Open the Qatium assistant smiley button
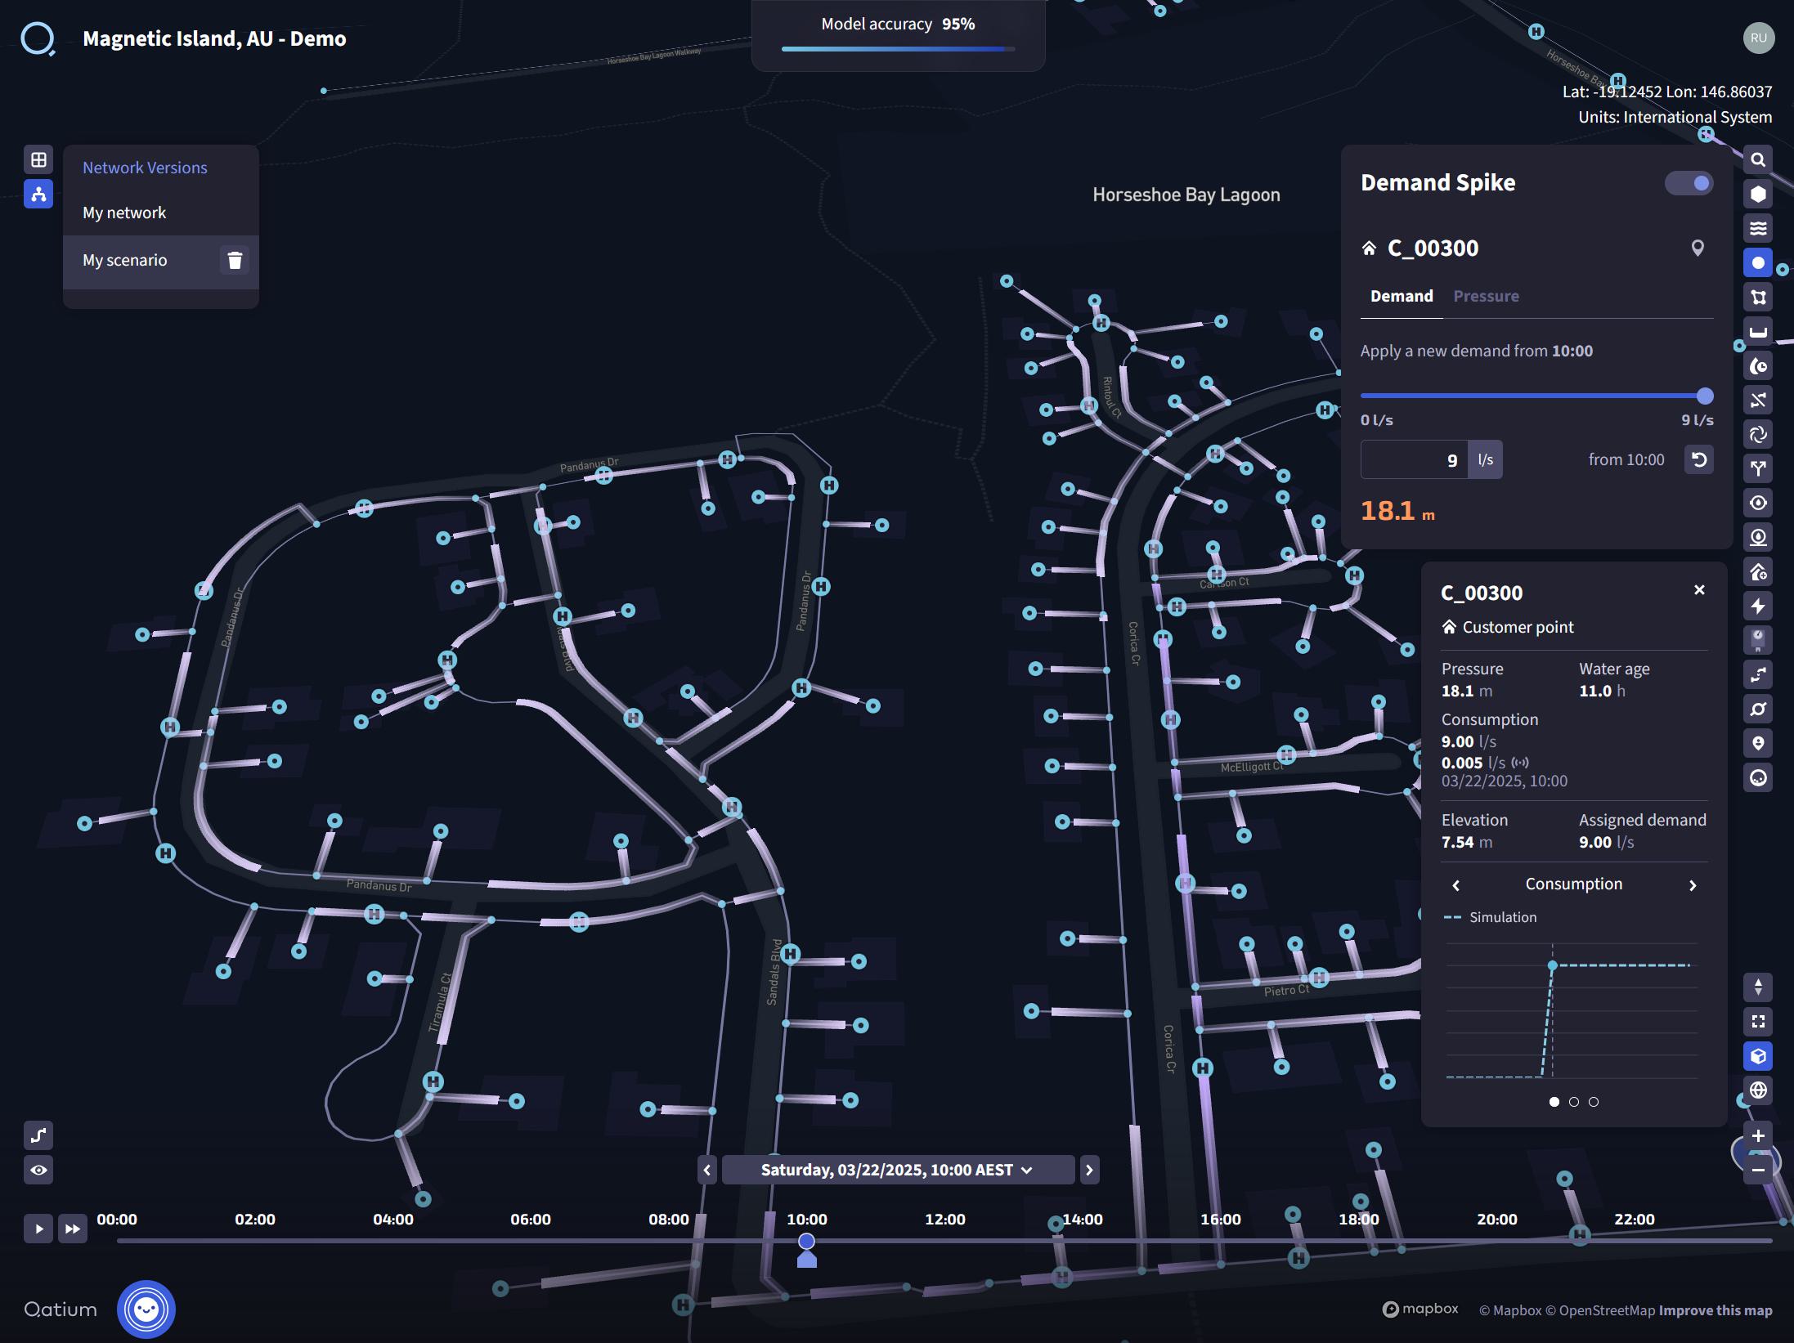 pos(146,1309)
